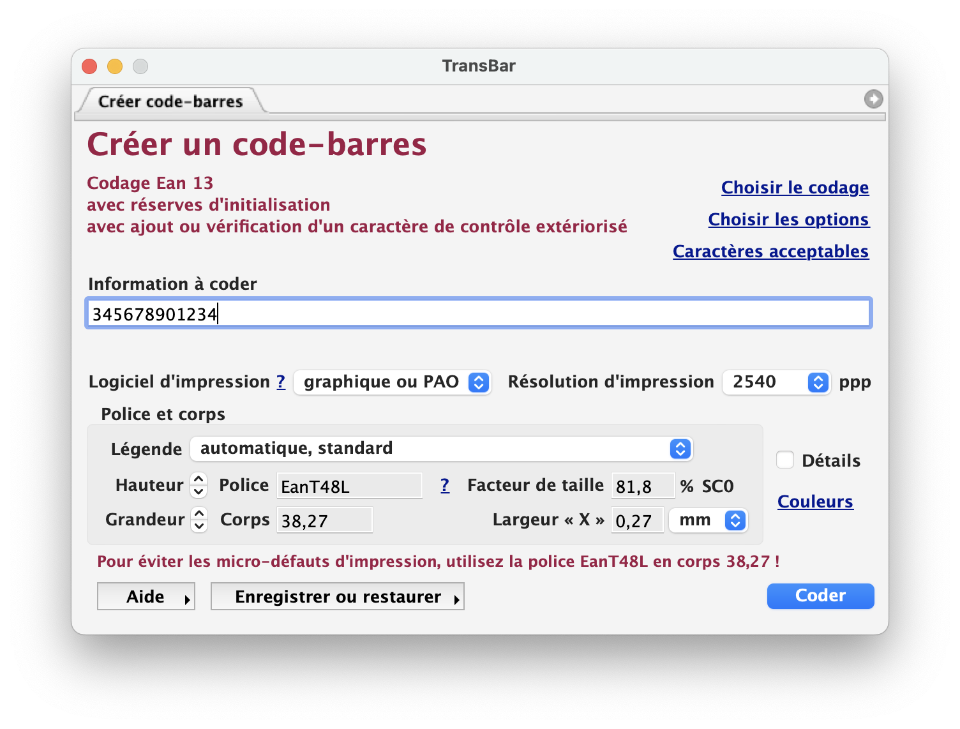Click the Grandeur stepper up arrow

coord(199,513)
